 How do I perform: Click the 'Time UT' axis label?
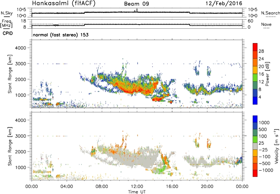coord(137,192)
